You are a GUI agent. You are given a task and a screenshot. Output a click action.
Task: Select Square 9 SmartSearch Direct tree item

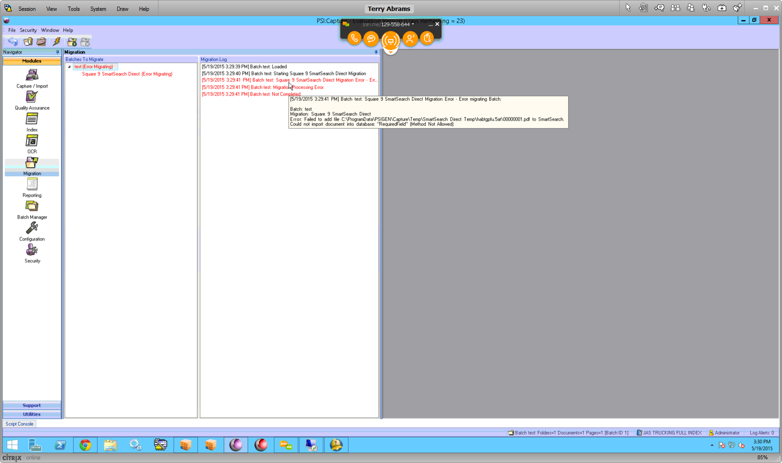pos(127,74)
